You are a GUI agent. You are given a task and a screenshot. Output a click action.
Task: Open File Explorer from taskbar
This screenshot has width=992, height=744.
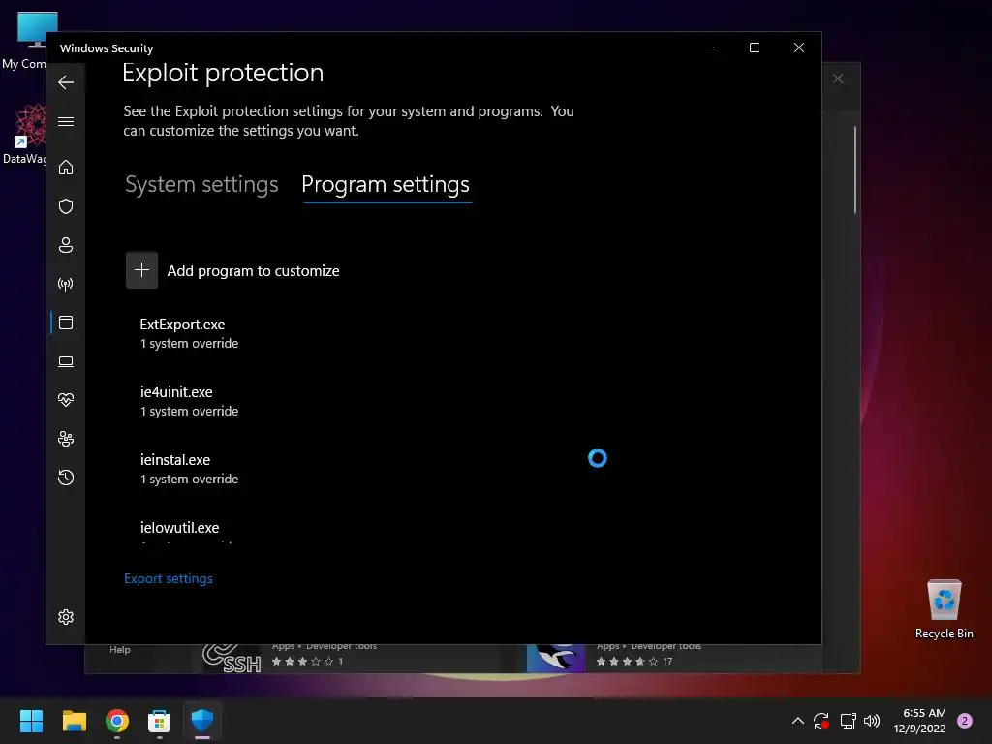74,721
